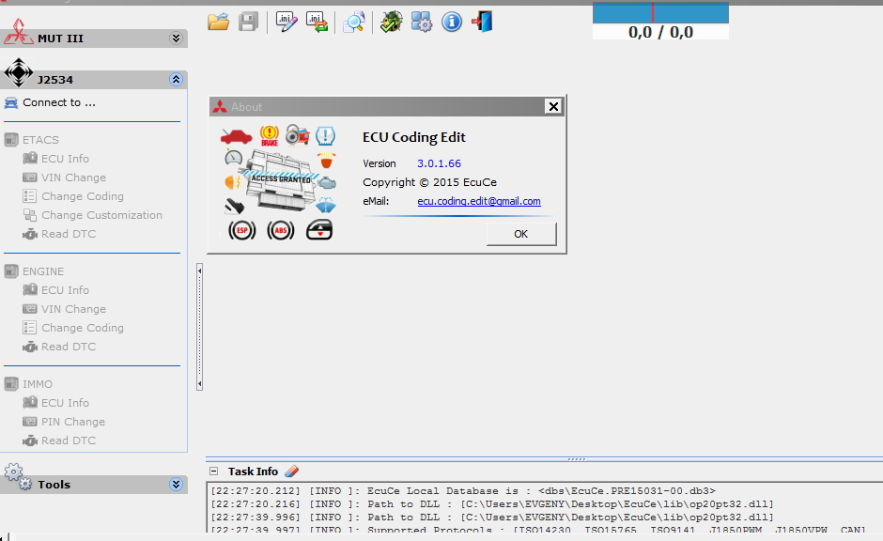Click the Tools panel header

[94, 484]
